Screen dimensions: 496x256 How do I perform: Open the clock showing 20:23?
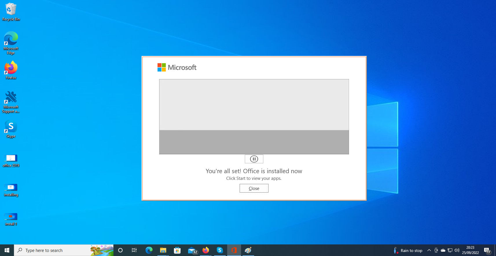pyautogui.click(x=471, y=250)
